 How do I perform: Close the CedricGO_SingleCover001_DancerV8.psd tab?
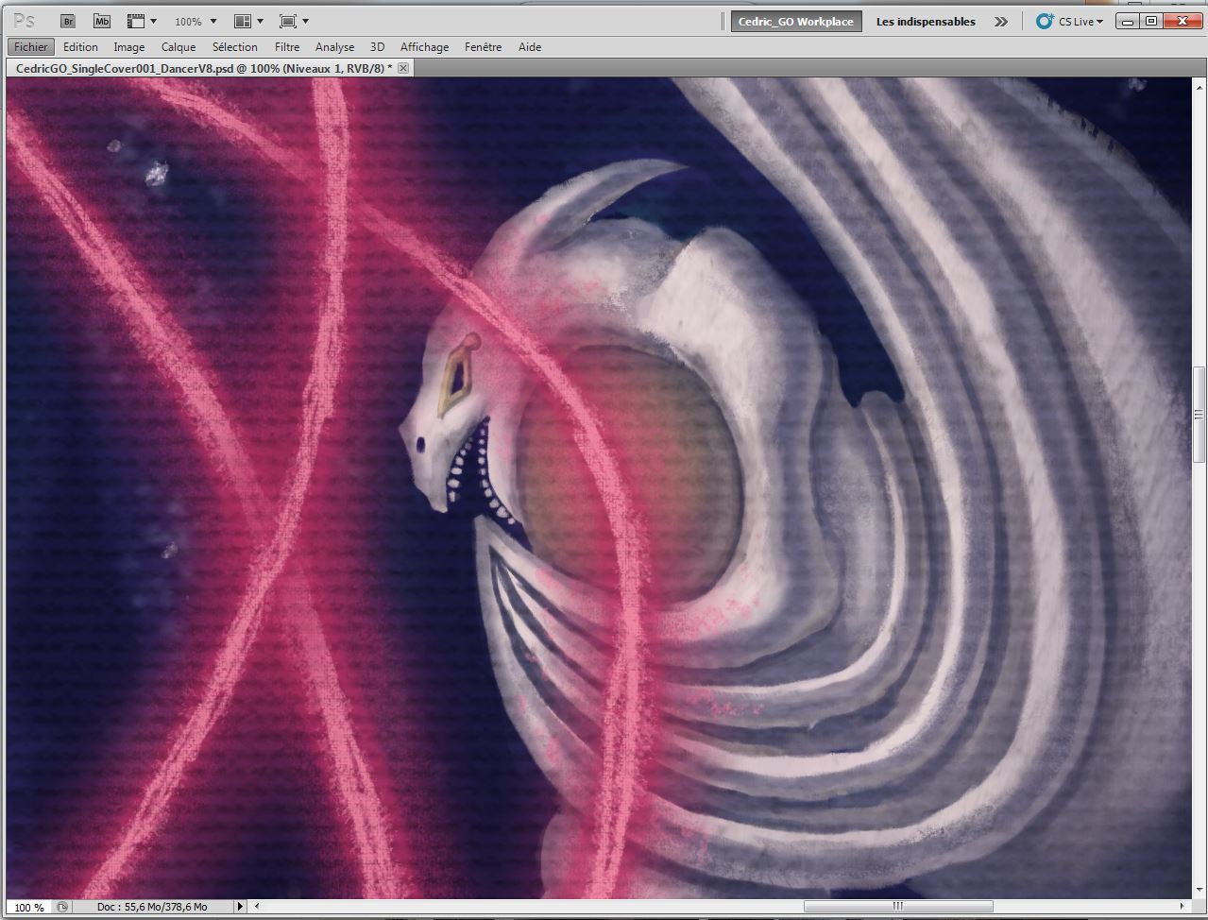(x=403, y=68)
